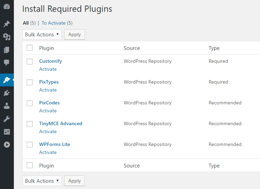Show the All (5) plugins filter
Screen dimensions: 260x189
pos(29,23)
